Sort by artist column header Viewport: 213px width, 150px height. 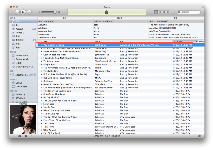pyautogui.click(x=107, y=41)
